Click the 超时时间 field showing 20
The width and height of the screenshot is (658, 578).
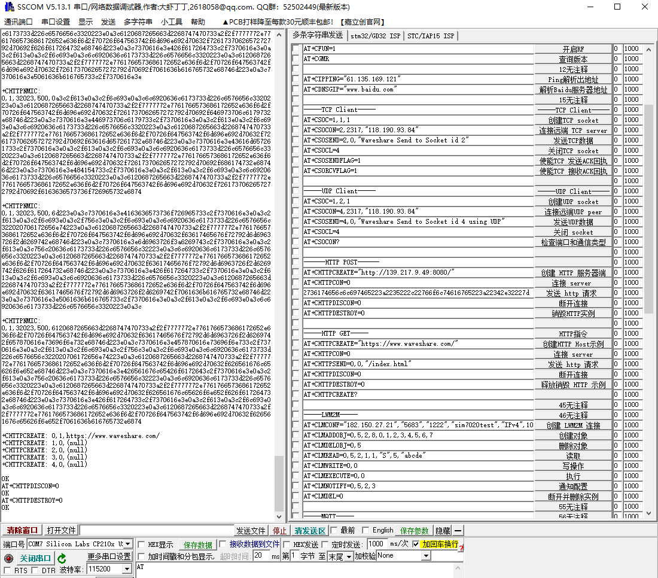point(261,556)
